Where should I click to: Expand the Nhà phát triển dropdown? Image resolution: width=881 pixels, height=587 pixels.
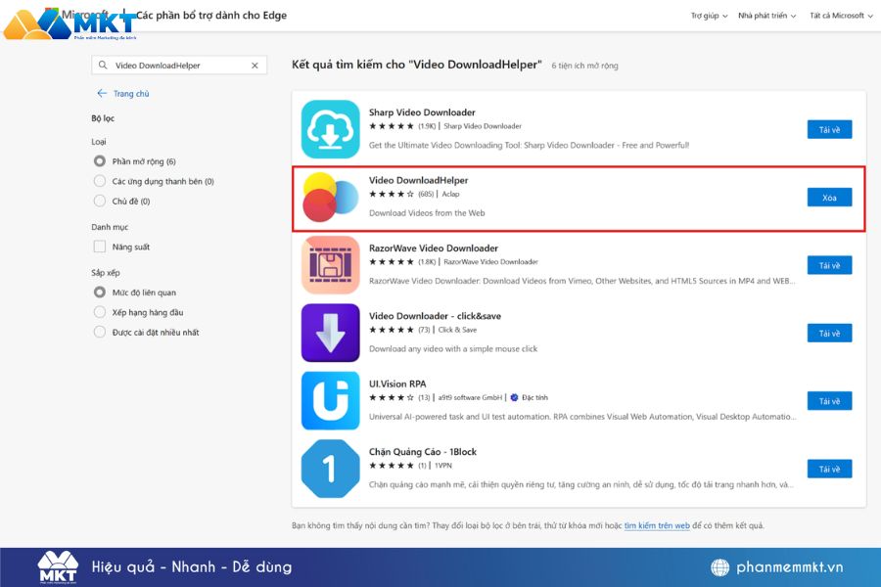click(x=766, y=16)
